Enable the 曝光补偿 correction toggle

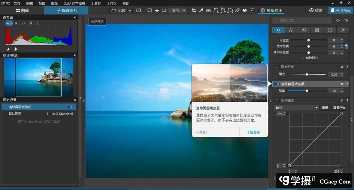click(x=277, y=67)
